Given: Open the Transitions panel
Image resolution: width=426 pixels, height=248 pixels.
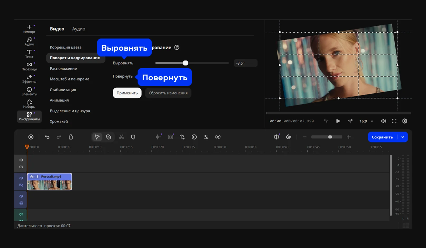Looking at the screenshot, I should coord(29,66).
